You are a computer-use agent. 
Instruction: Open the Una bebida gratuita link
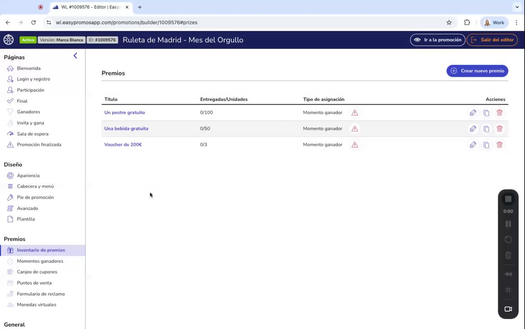tap(126, 128)
